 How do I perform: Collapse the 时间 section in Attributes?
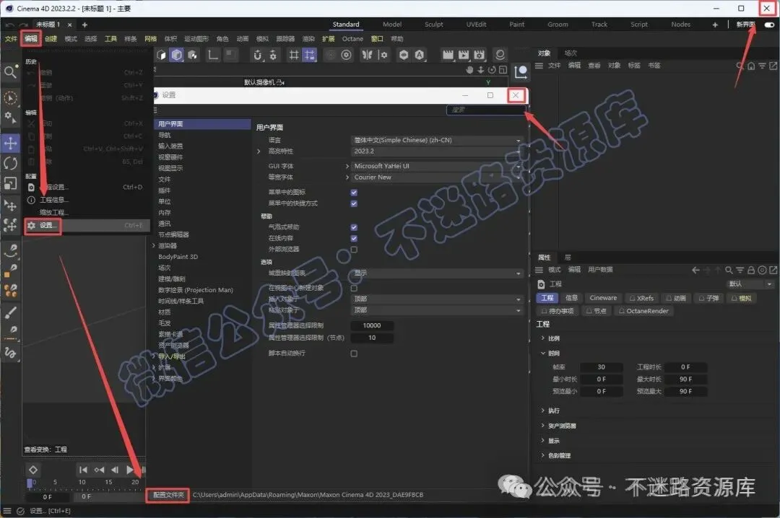tap(542, 353)
